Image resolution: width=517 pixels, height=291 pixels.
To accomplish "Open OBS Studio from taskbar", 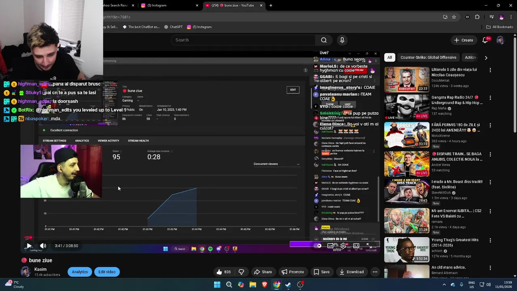I will [x=300, y=285].
